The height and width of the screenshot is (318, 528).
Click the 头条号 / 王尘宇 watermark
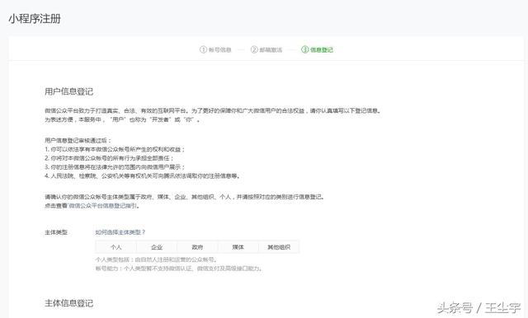(x=478, y=307)
